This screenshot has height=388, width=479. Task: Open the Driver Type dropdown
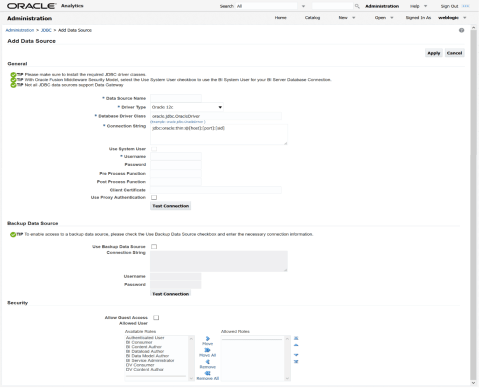pos(187,107)
